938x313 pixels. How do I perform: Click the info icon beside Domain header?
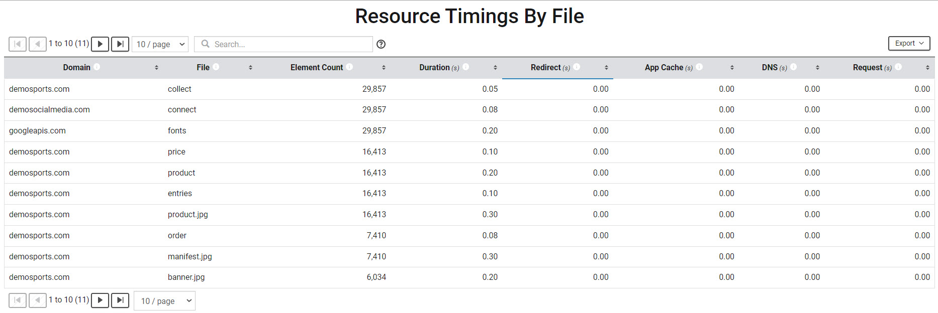pyautogui.click(x=97, y=67)
